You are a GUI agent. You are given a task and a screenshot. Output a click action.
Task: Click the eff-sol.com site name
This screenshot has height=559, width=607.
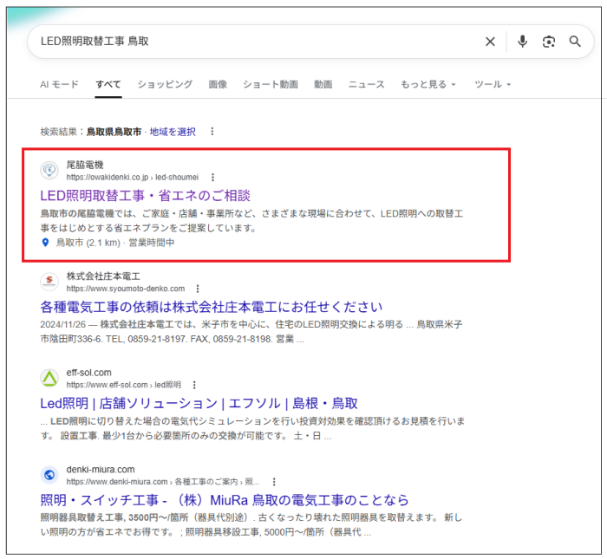[x=88, y=373]
